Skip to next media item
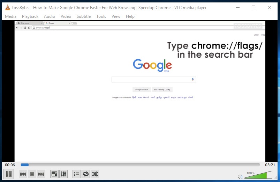The height and width of the screenshot is (182, 280). (x=41, y=174)
